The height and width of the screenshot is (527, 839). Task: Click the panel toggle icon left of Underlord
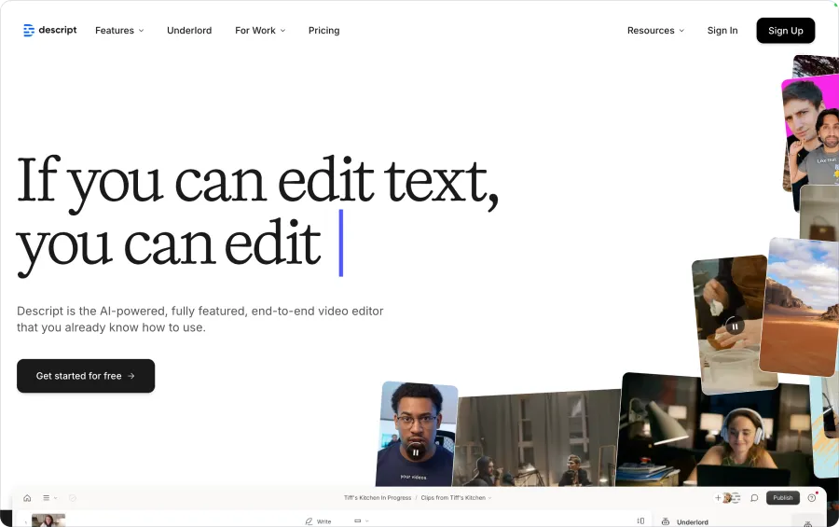pyautogui.click(x=640, y=521)
